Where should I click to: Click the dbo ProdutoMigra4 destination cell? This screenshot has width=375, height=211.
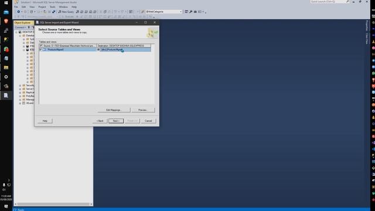pos(125,49)
